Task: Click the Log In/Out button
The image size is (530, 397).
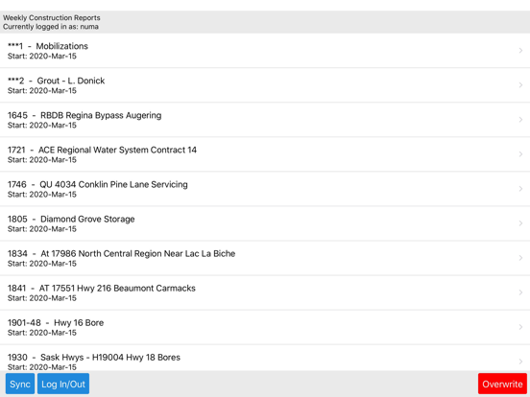Action: 63,384
